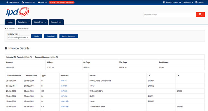Open the shopping cart icon
This screenshot has height=111, width=208.
pos(164,2)
